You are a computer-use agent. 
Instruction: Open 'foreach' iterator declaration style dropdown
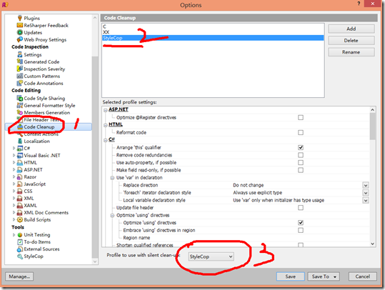(366, 193)
